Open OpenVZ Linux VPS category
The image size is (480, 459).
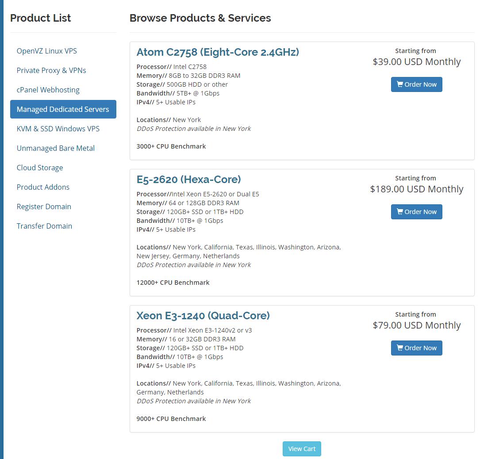[47, 51]
